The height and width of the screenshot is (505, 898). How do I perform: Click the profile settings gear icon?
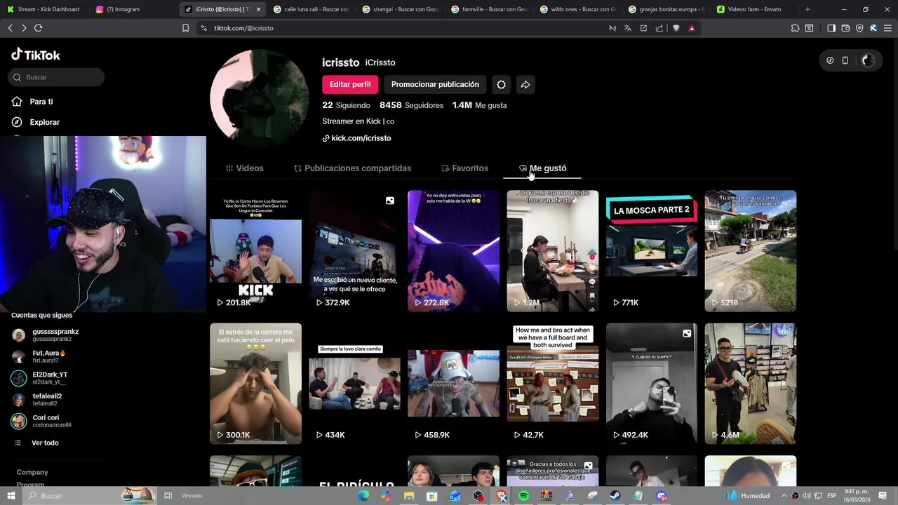point(501,84)
